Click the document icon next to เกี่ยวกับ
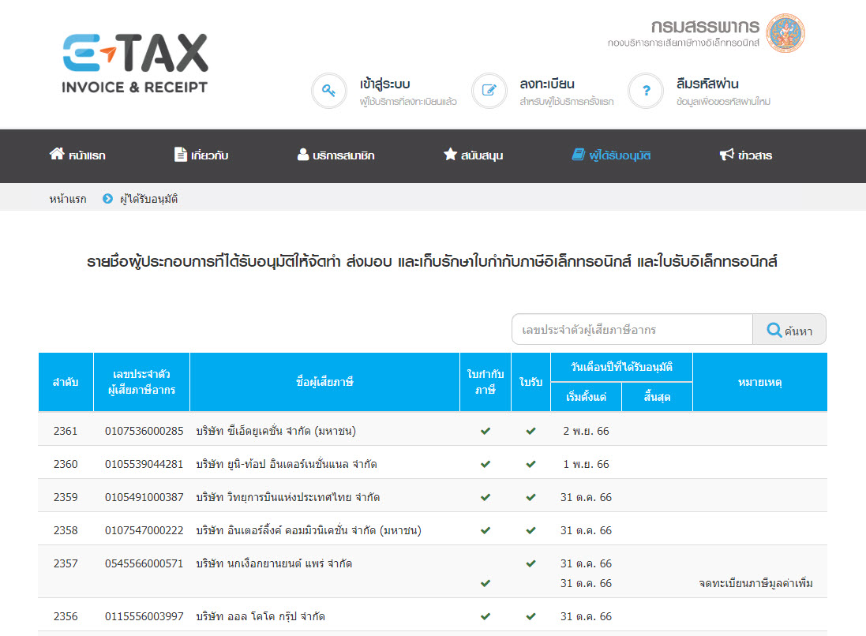 tap(180, 155)
